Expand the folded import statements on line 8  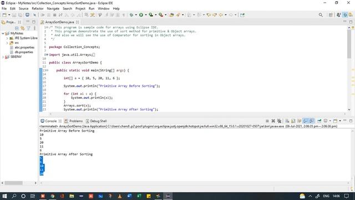pyautogui.click(x=47, y=54)
